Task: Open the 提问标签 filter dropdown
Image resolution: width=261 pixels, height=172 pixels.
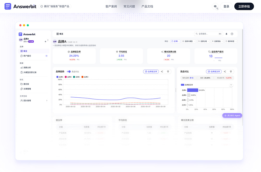Action: [x=231, y=41]
